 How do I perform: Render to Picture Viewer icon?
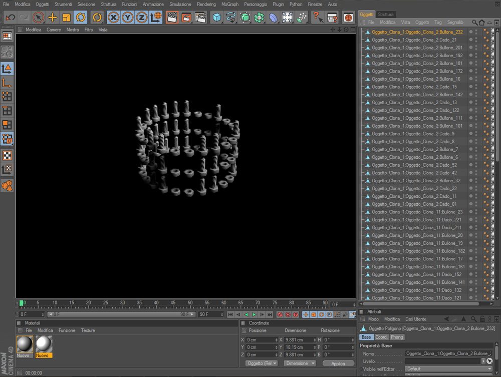coord(186,17)
